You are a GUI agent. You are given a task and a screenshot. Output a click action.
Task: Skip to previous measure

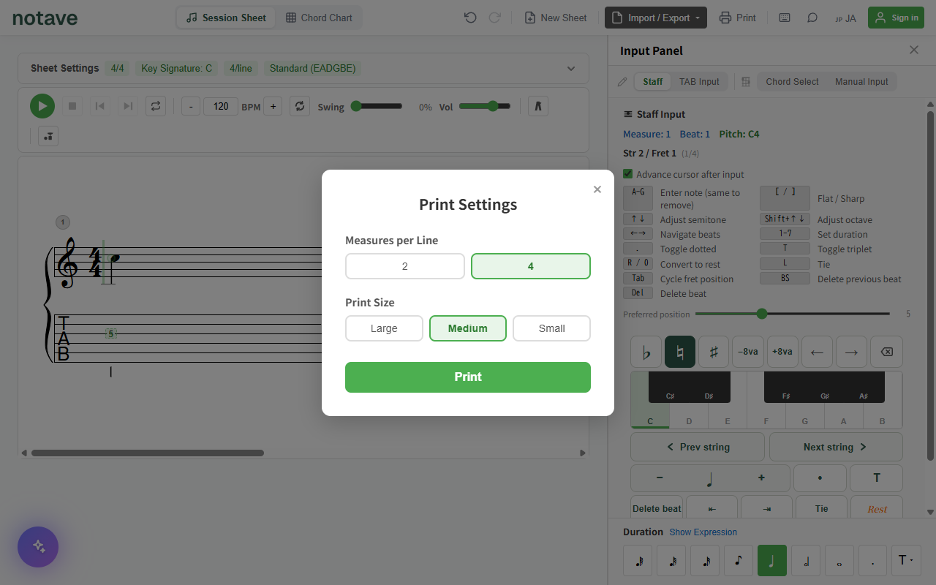pos(100,106)
